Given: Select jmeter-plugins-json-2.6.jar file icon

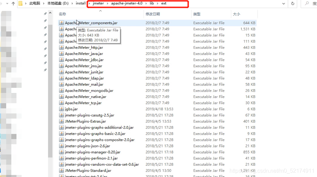Looking at the screenshot, I should coord(61,146).
